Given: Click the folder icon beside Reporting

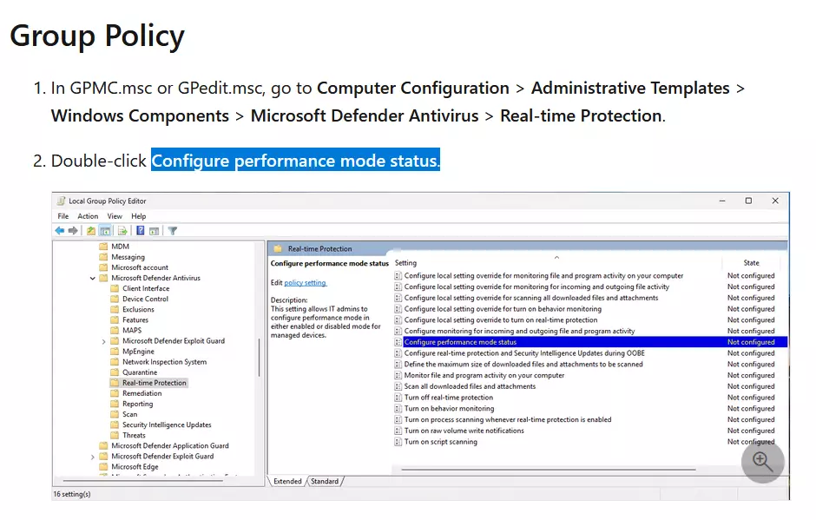Looking at the screenshot, I should (115, 404).
